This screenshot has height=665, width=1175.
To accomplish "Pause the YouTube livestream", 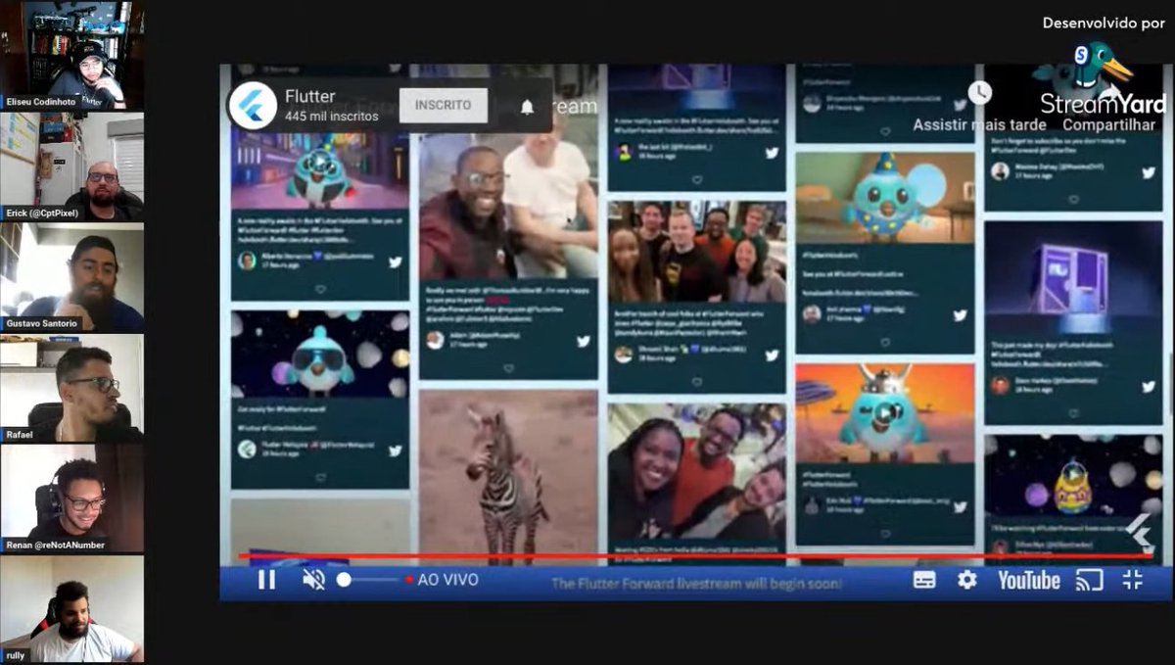I will [x=266, y=580].
